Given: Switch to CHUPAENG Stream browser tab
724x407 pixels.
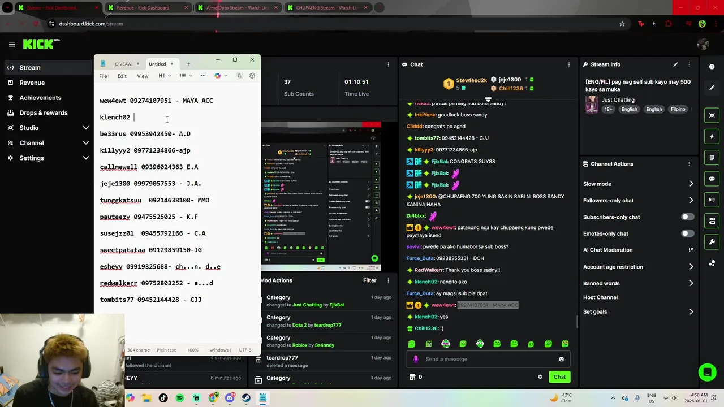Looking at the screenshot, I should pos(328,8).
